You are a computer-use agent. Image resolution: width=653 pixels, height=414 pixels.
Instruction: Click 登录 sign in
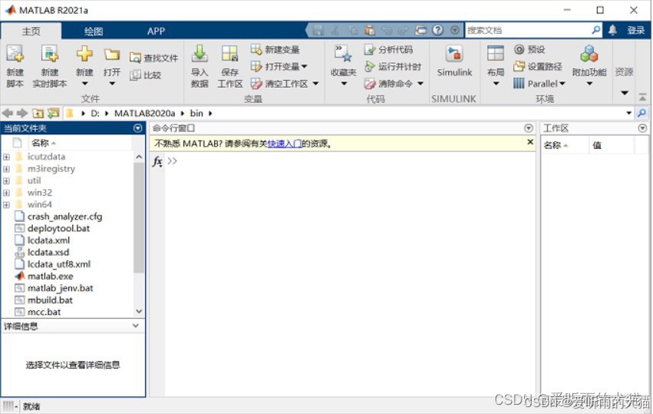click(x=636, y=30)
